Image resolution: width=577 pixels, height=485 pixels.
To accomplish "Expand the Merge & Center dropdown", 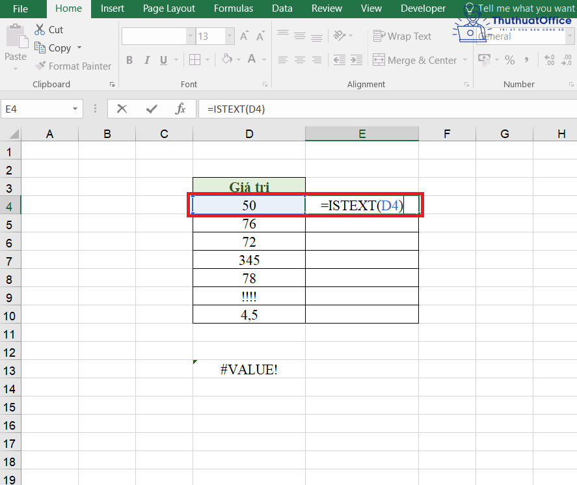I will pyautogui.click(x=465, y=60).
